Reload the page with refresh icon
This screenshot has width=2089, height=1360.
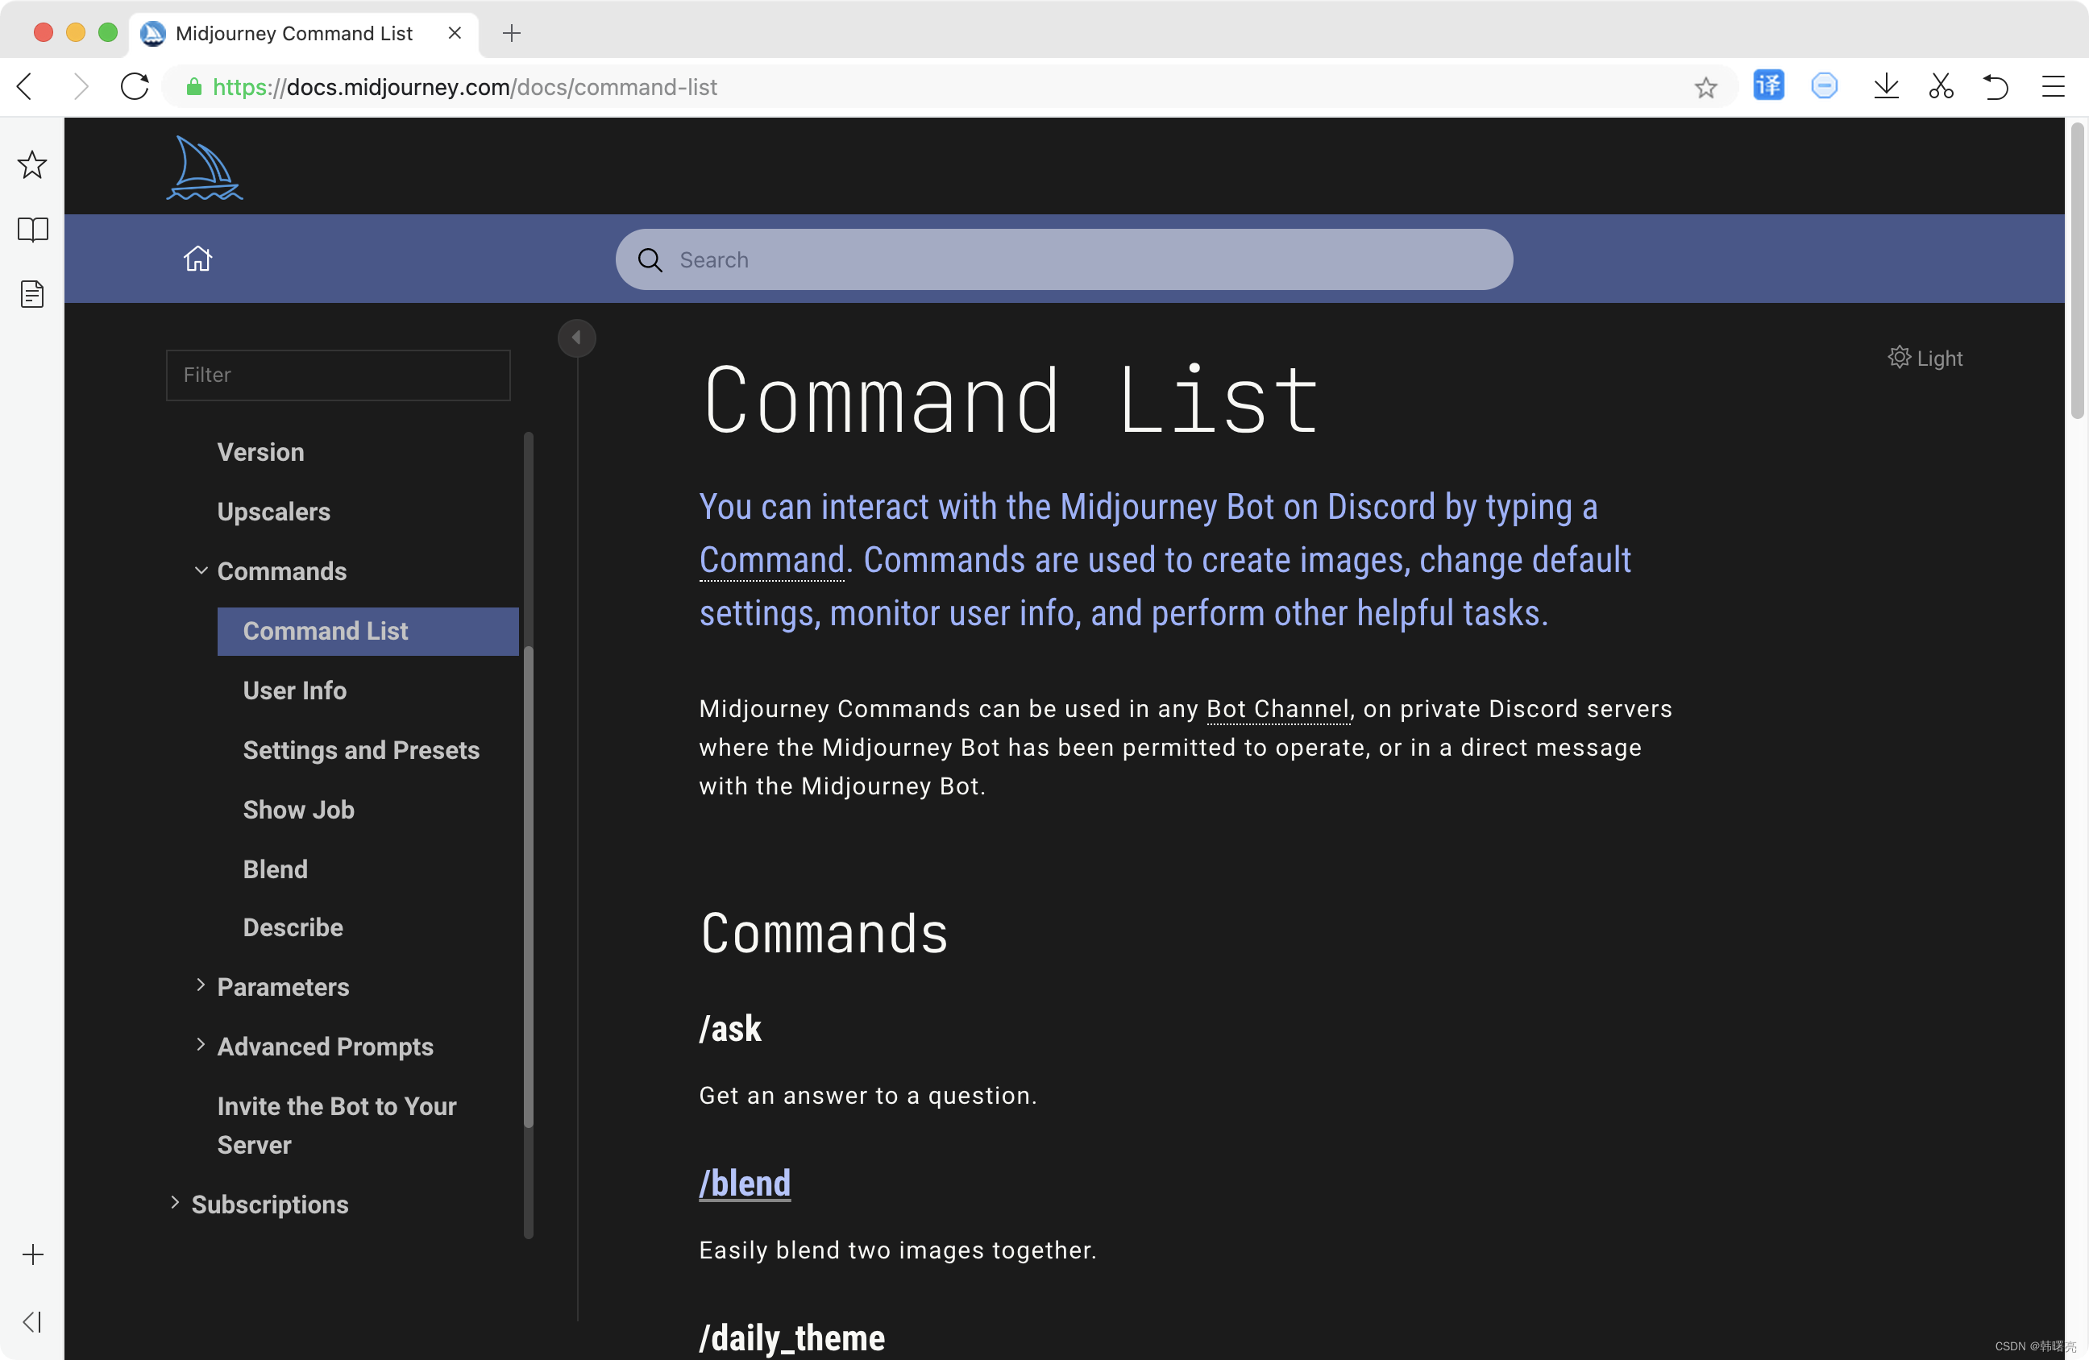click(135, 86)
